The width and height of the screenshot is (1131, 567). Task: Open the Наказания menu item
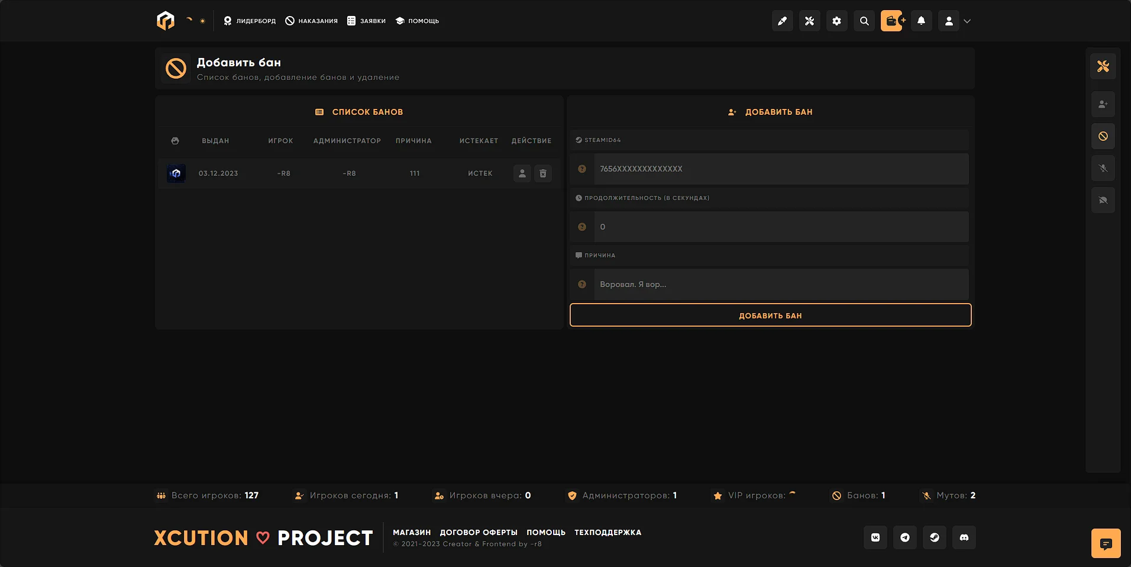312,21
